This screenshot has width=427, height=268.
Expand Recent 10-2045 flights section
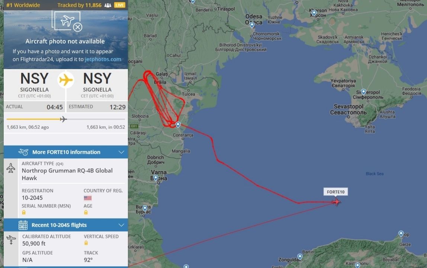coord(65,225)
